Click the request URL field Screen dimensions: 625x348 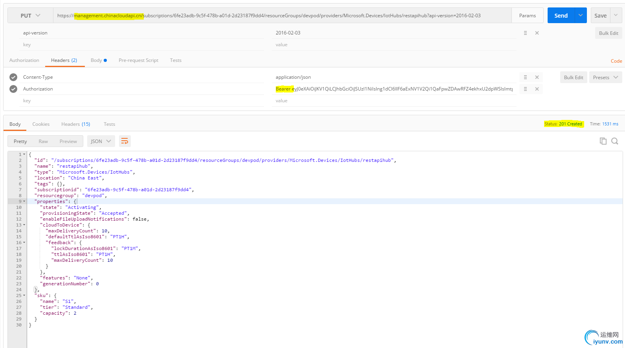282,15
